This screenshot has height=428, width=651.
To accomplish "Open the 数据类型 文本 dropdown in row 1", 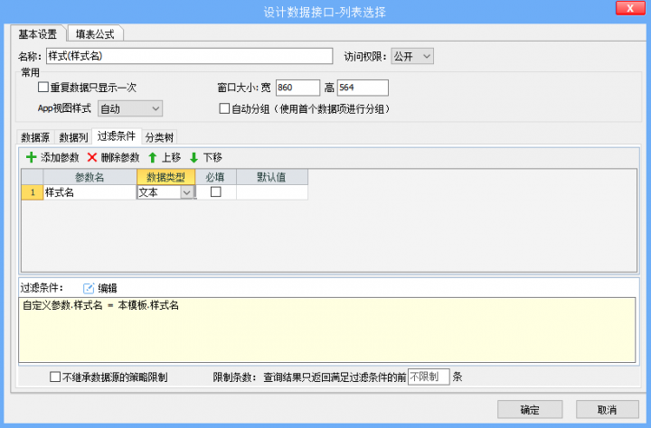I will (x=187, y=192).
